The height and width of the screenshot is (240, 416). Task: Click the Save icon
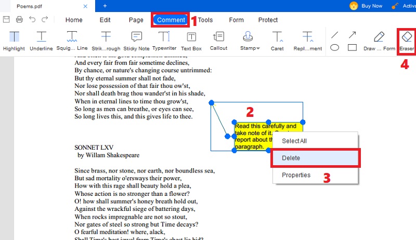click(6, 19)
